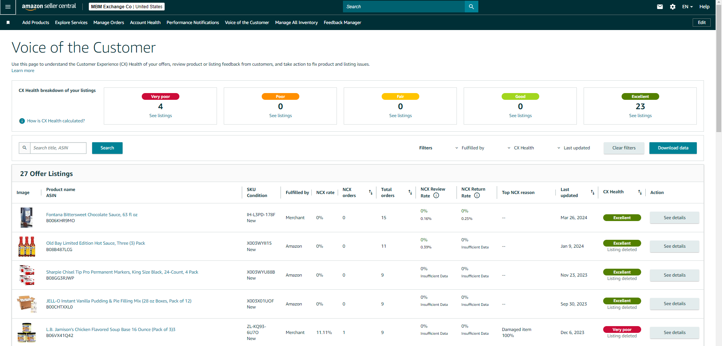Sort table by Last updated arrows

[x=593, y=193]
